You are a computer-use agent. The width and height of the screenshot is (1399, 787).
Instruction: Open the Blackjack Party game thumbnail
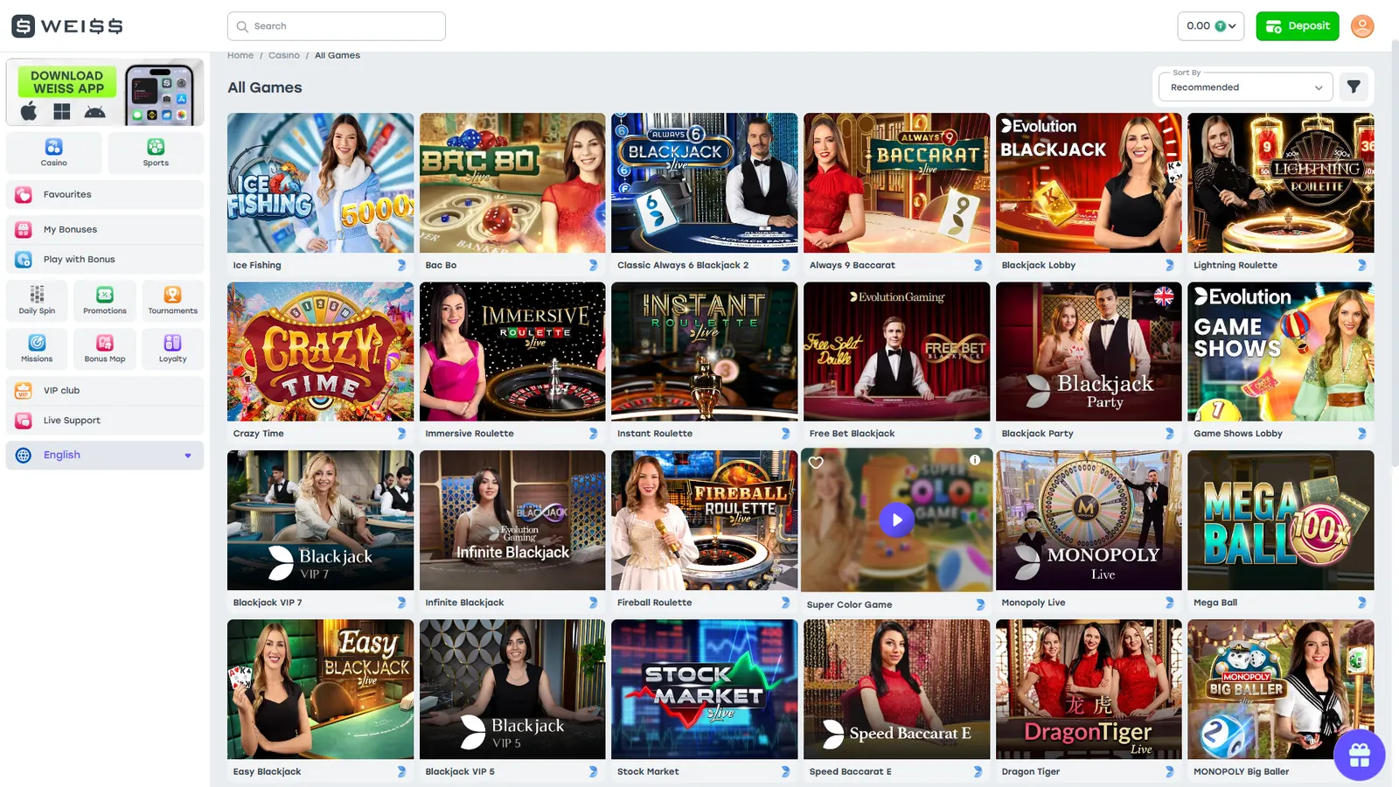coord(1089,352)
